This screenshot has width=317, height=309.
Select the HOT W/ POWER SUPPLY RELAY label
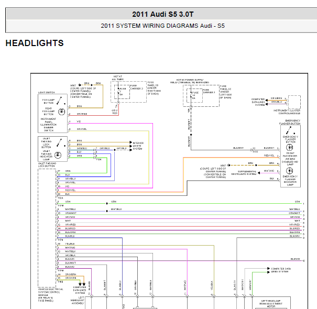[190, 81]
